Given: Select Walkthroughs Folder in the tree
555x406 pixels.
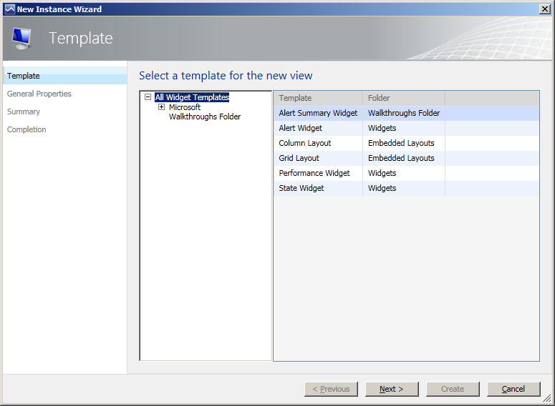Looking at the screenshot, I should (x=205, y=117).
